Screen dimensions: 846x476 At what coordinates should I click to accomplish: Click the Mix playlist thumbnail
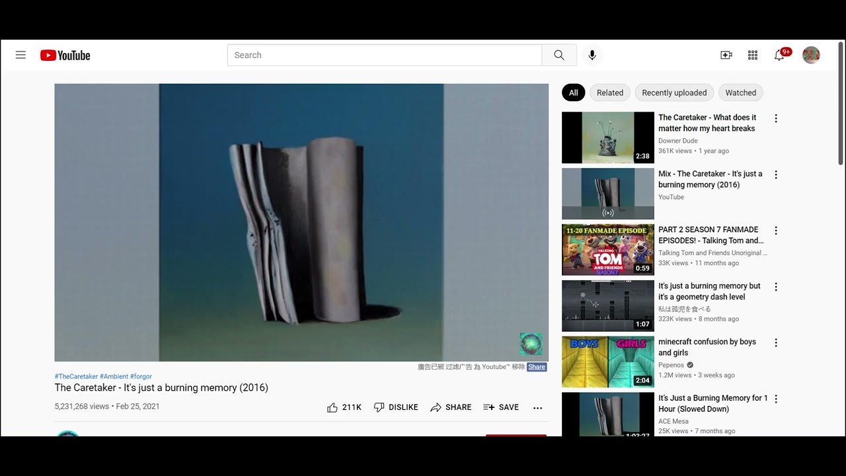coord(608,194)
